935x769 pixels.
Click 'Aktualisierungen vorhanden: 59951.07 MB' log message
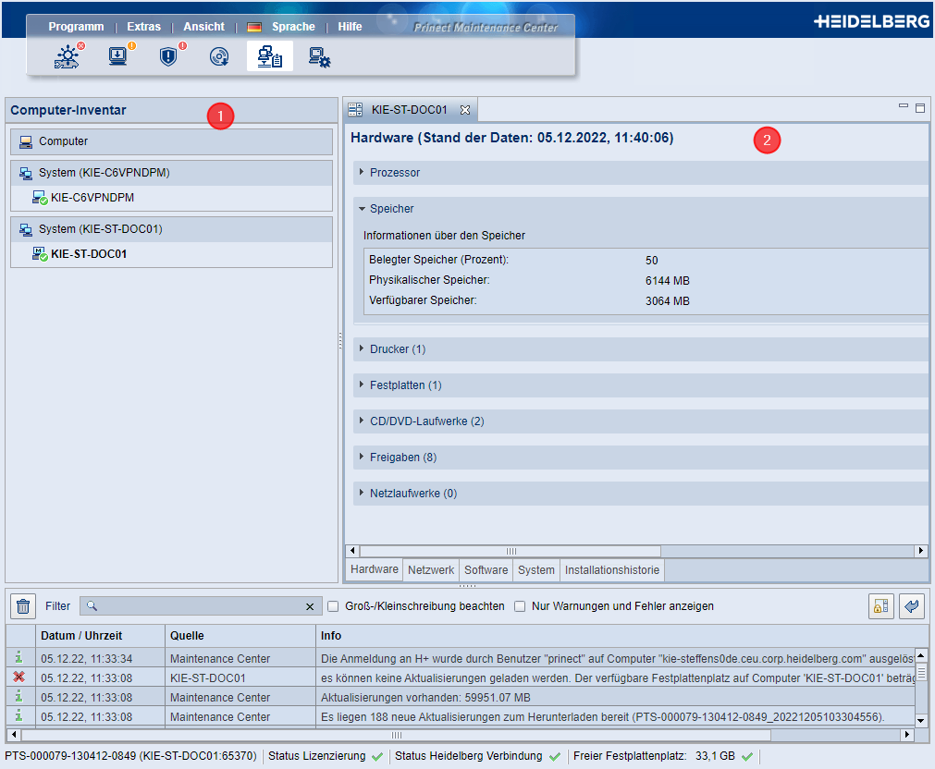point(425,698)
